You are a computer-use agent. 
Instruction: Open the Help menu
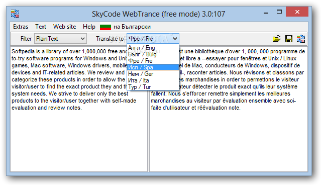pyautogui.click(x=89, y=27)
